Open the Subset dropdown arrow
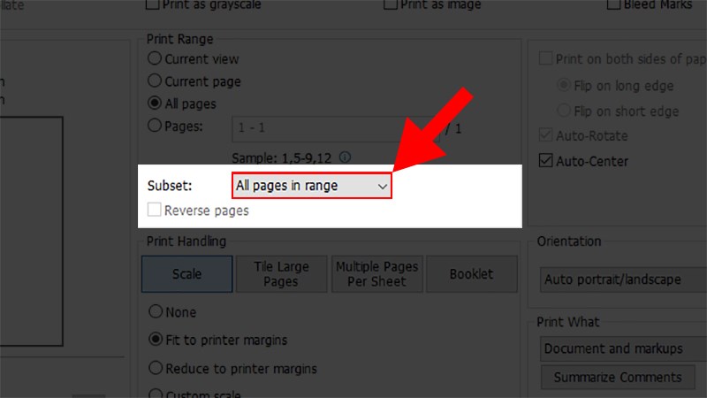Image resolution: width=707 pixels, height=398 pixels. (383, 186)
